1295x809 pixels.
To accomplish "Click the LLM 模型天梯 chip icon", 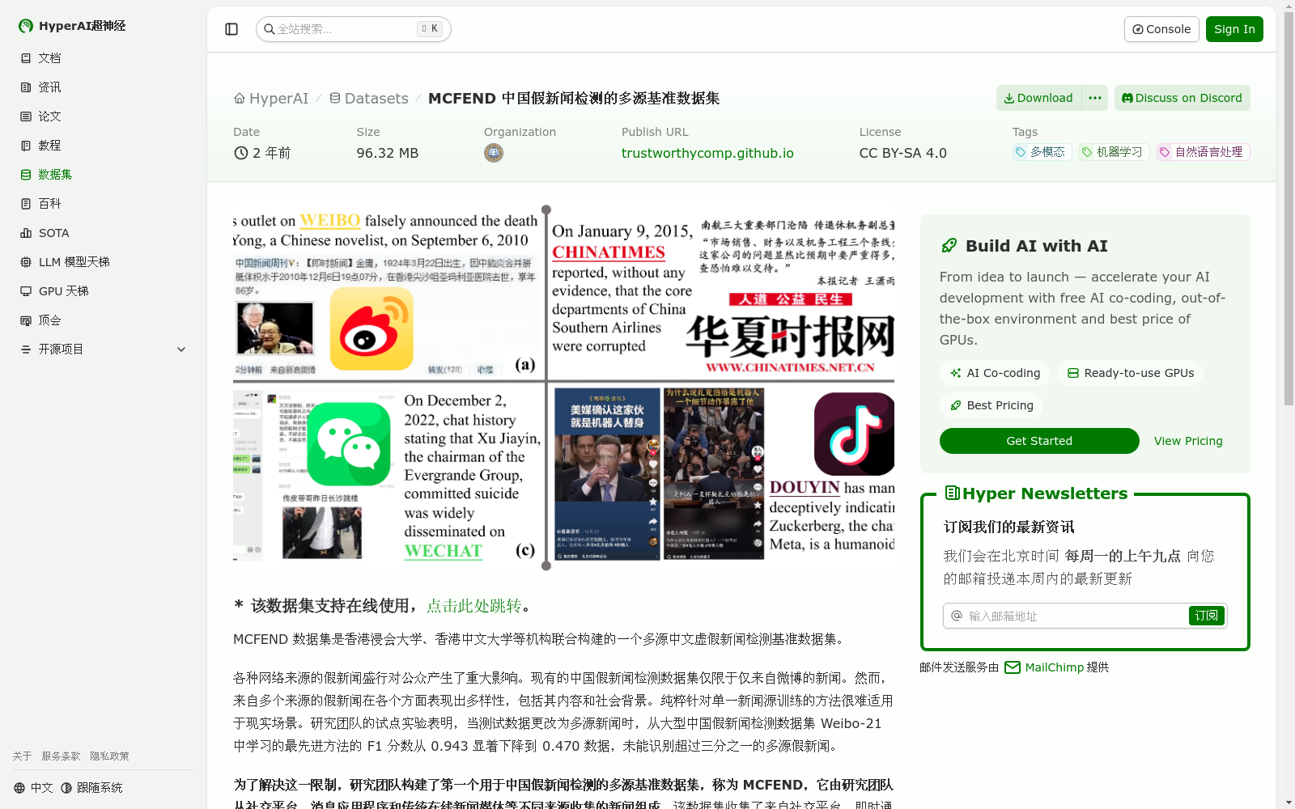I will coord(26,262).
